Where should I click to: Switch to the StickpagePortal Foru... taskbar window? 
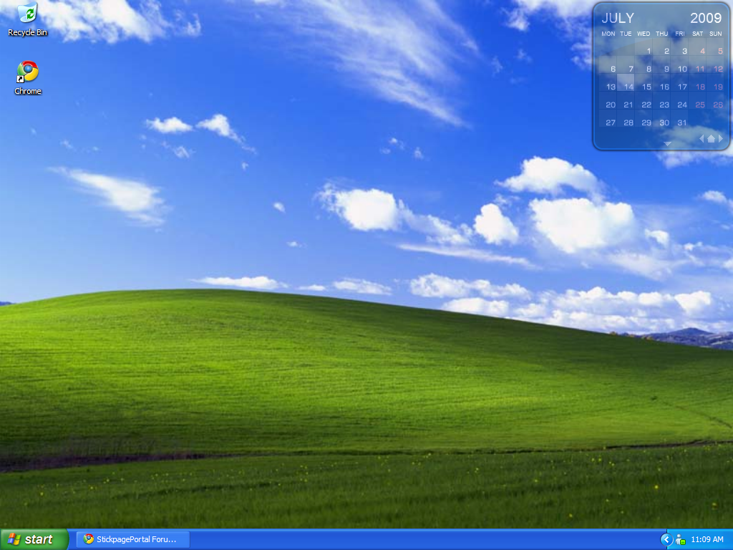[132, 539]
